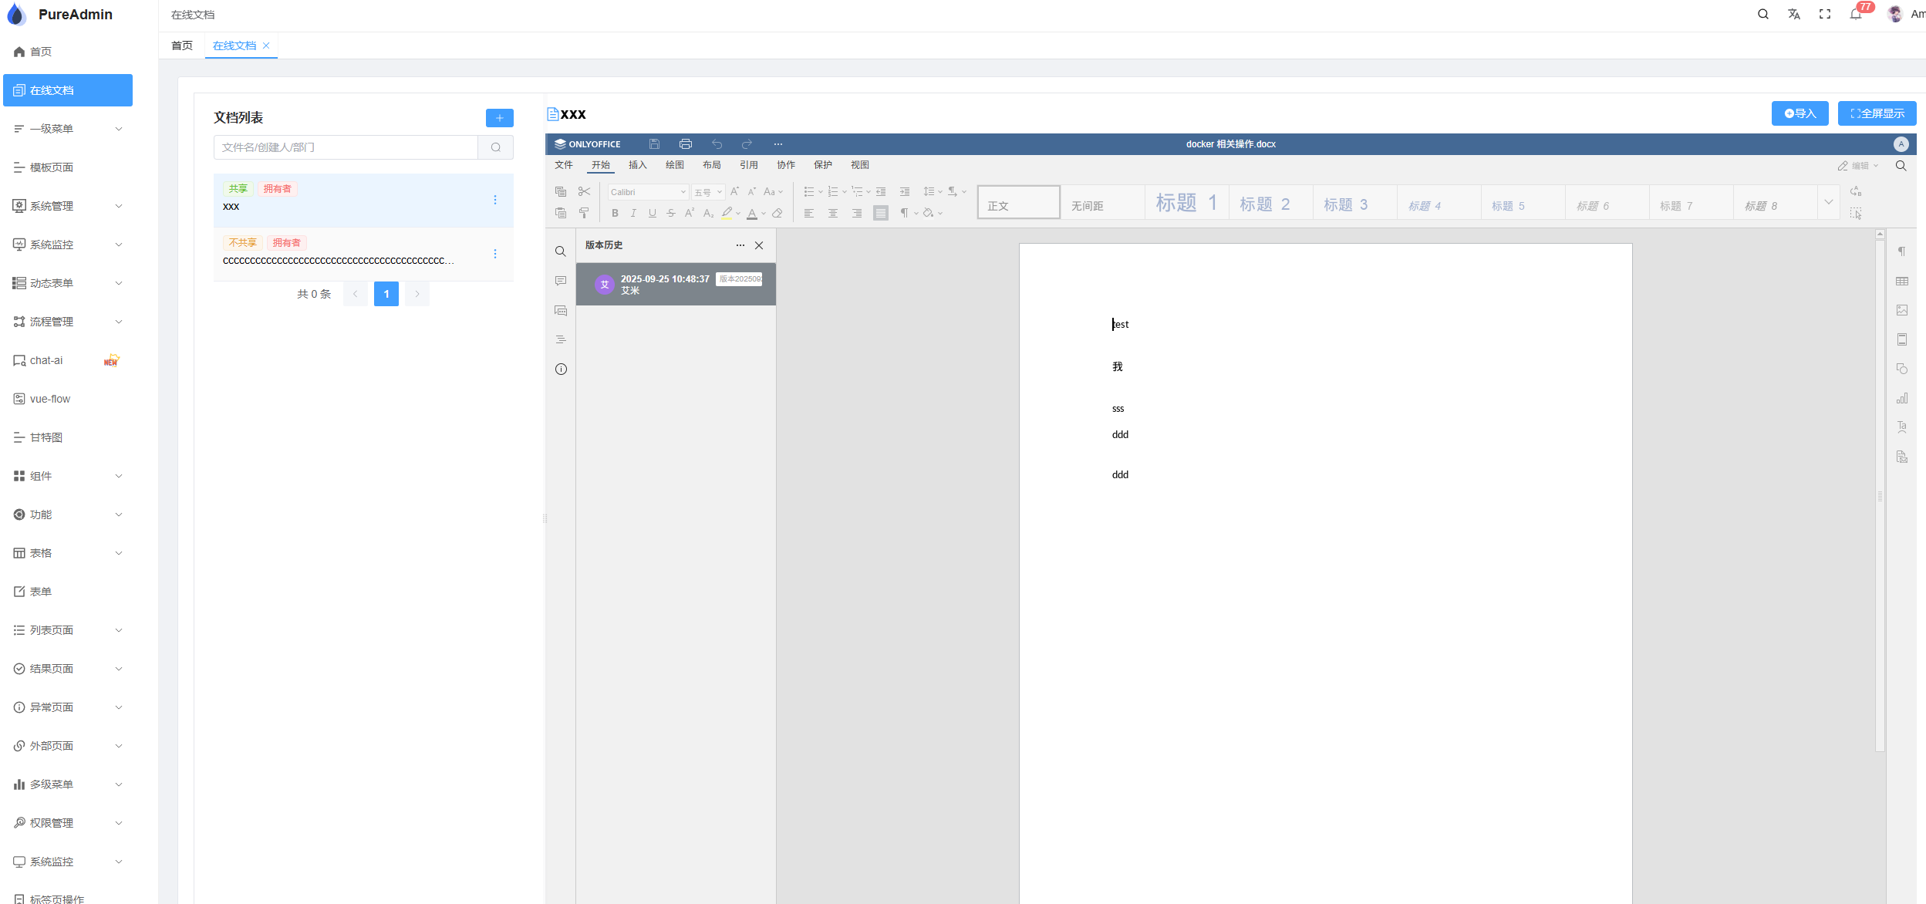Open the table settings in right sidebar

click(x=1901, y=282)
